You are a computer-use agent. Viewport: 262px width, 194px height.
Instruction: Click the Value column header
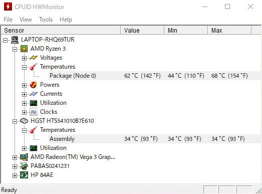[142, 30]
